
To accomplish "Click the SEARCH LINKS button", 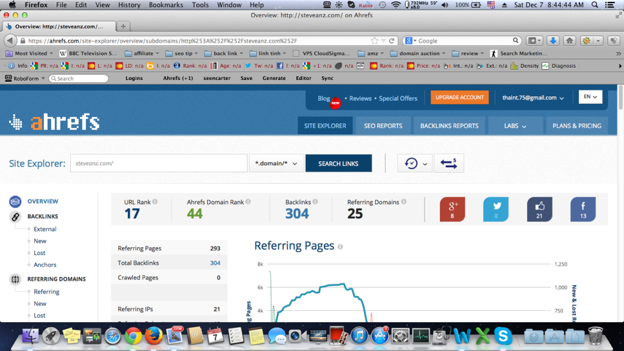I will (339, 164).
